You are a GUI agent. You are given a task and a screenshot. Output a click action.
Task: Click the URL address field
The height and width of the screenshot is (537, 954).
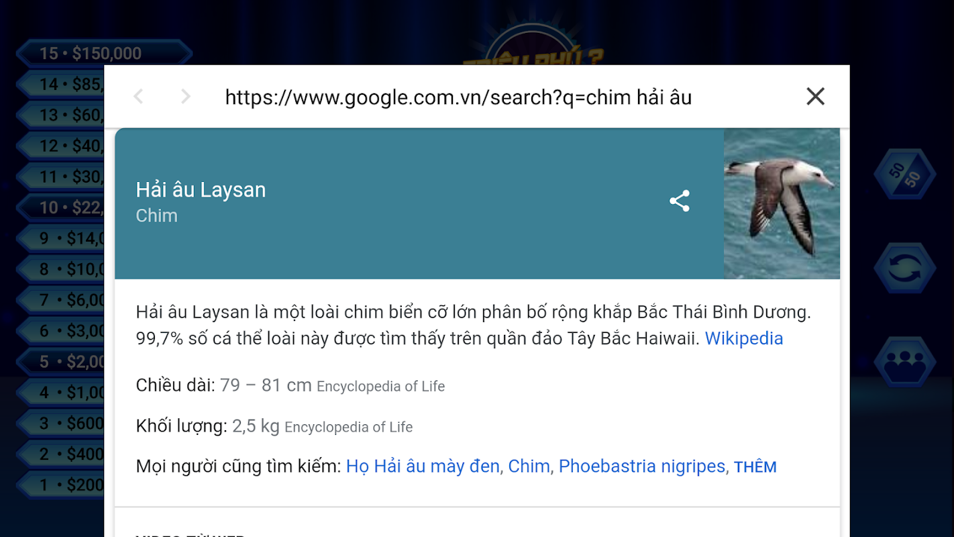pos(458,97)
